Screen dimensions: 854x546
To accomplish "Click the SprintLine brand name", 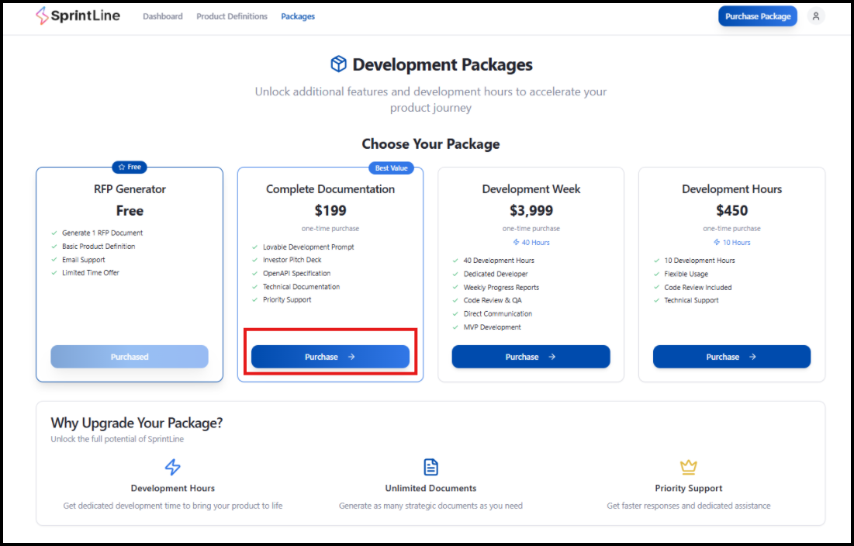I will coord(85,16).
